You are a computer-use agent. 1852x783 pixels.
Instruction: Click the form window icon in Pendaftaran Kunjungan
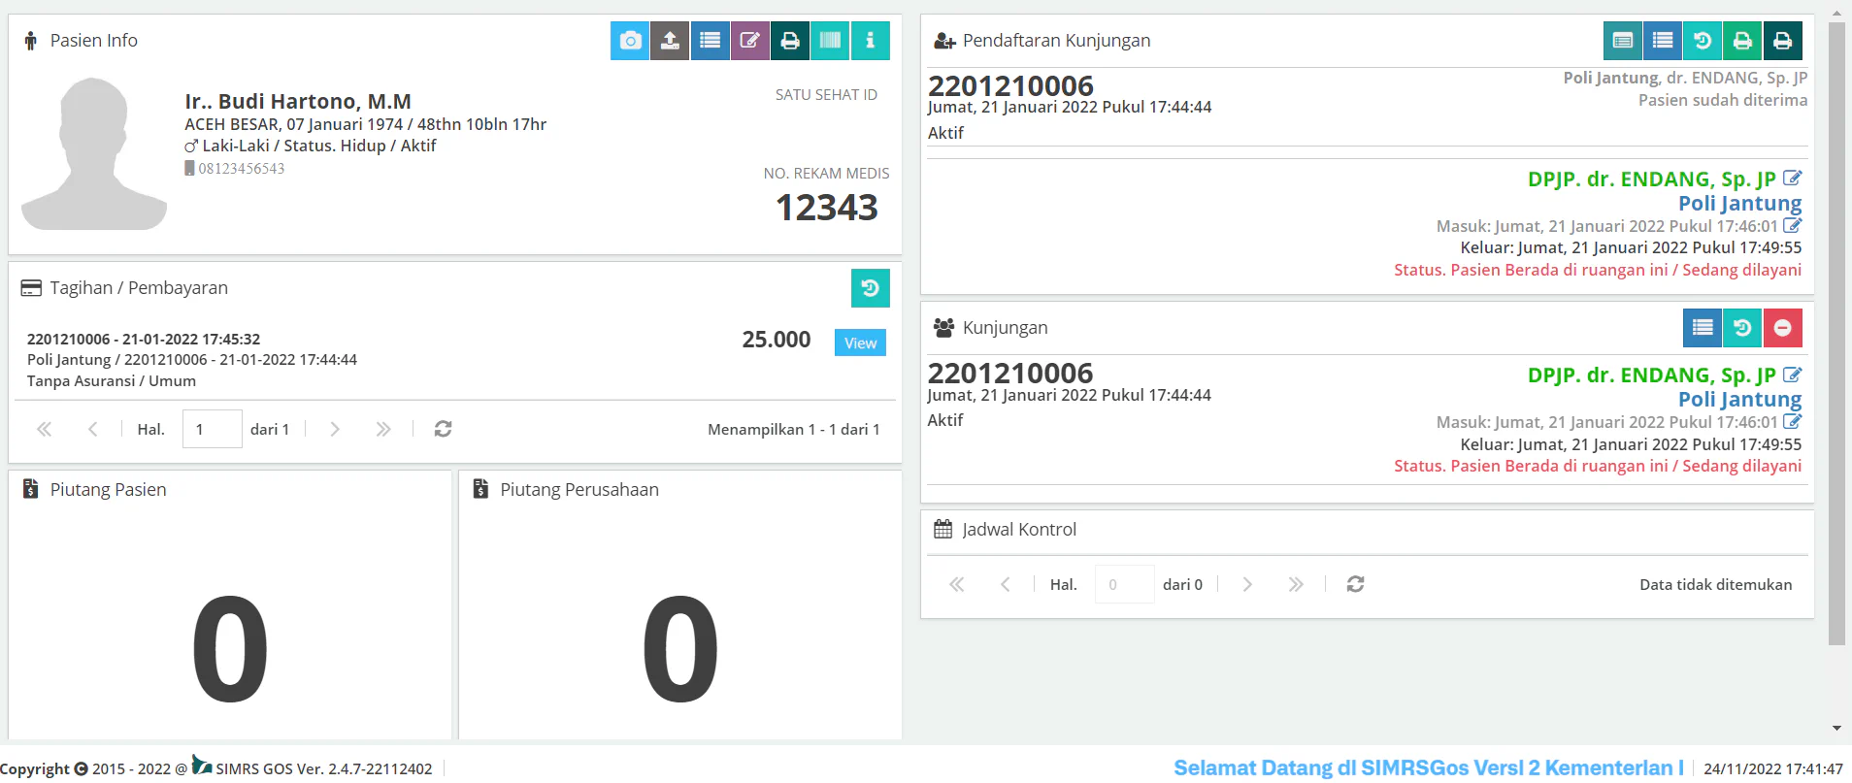pos(1623,41)
